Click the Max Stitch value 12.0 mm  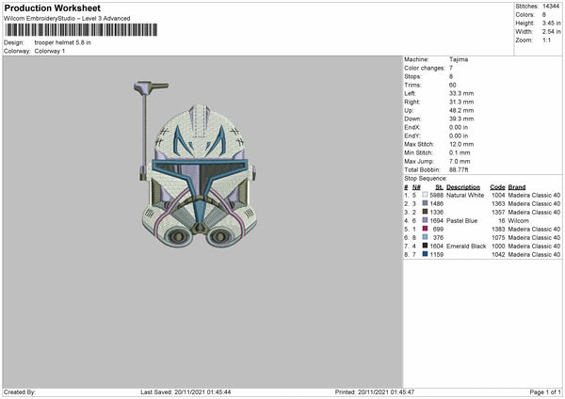click(x=461, y=144)
